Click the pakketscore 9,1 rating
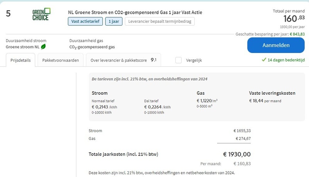The height and width of the screenshot is (177, 309). coord(153,60)
